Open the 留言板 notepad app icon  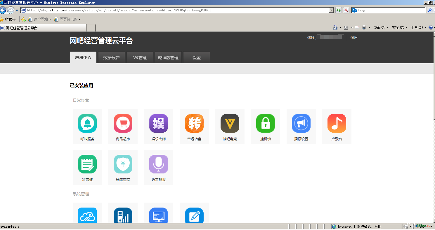(87, 164)
